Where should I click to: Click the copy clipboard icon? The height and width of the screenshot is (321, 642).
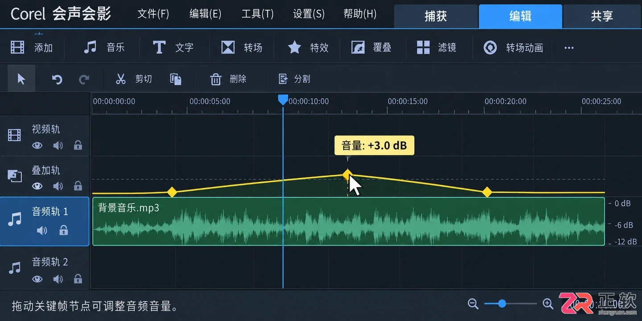point(176,79)
